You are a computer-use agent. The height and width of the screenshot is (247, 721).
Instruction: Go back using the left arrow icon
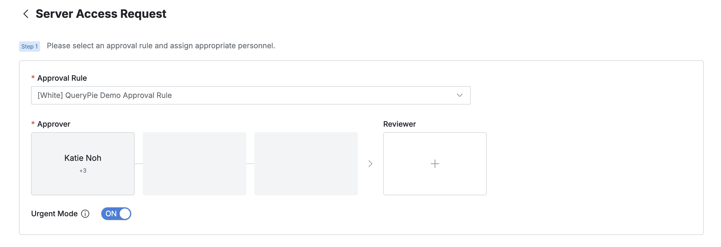(x=26, y=14)
